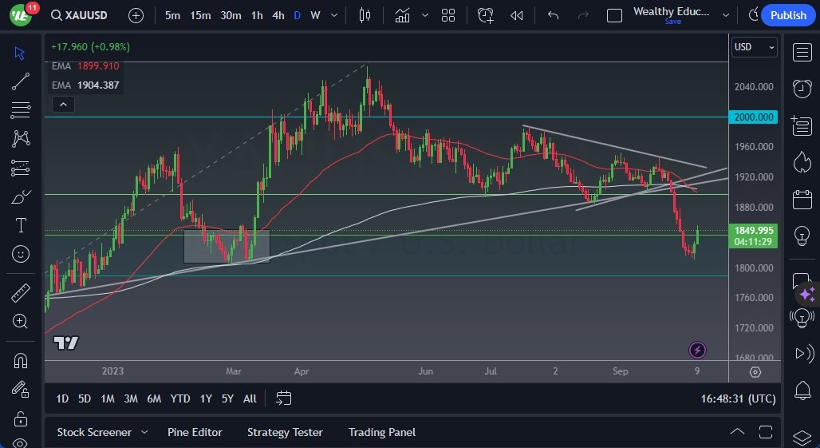This screenshot has height=448, width=820.
Task: Toggle lock all drawing tools
Action: (x=21, y=418)
